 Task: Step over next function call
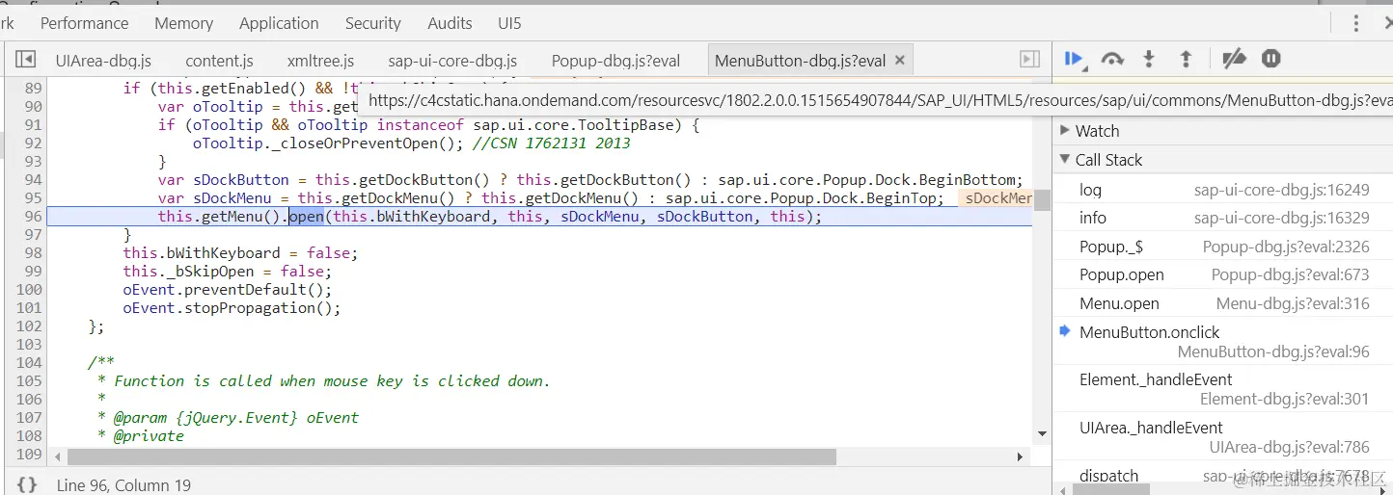tap(1112, 60)
